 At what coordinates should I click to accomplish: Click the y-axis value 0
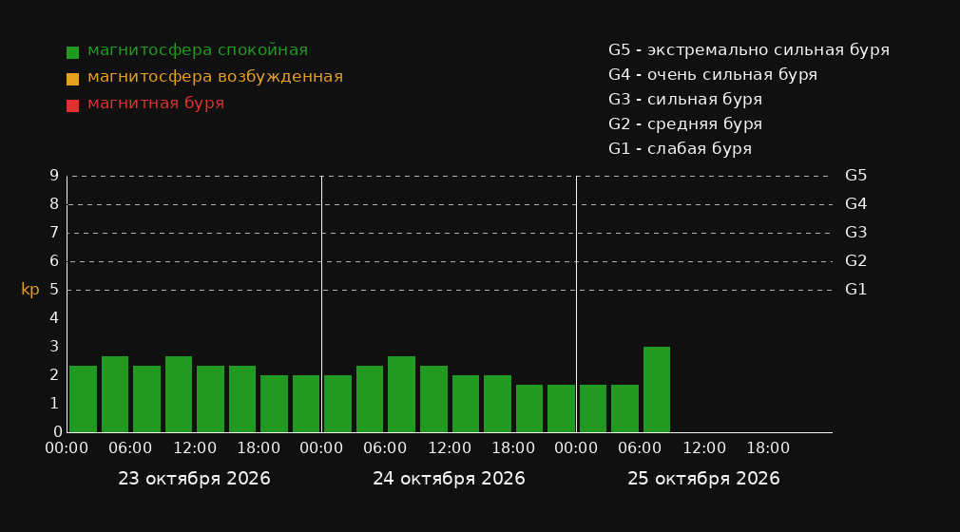click(58, 431)
